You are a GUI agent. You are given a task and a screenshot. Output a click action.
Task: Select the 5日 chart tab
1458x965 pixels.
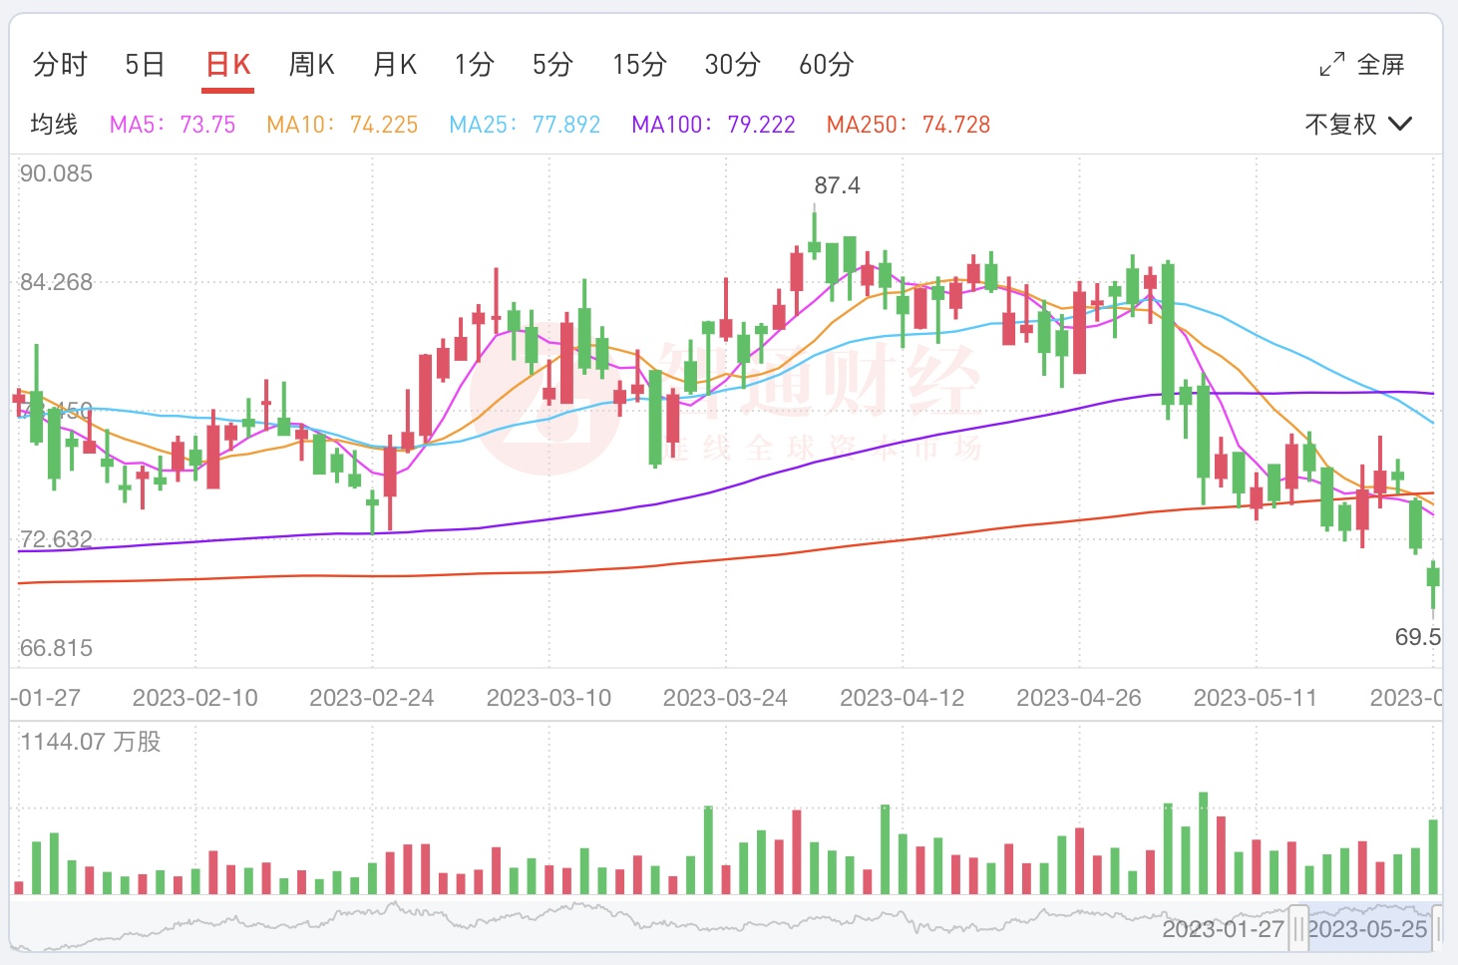[x=145, y=65]
